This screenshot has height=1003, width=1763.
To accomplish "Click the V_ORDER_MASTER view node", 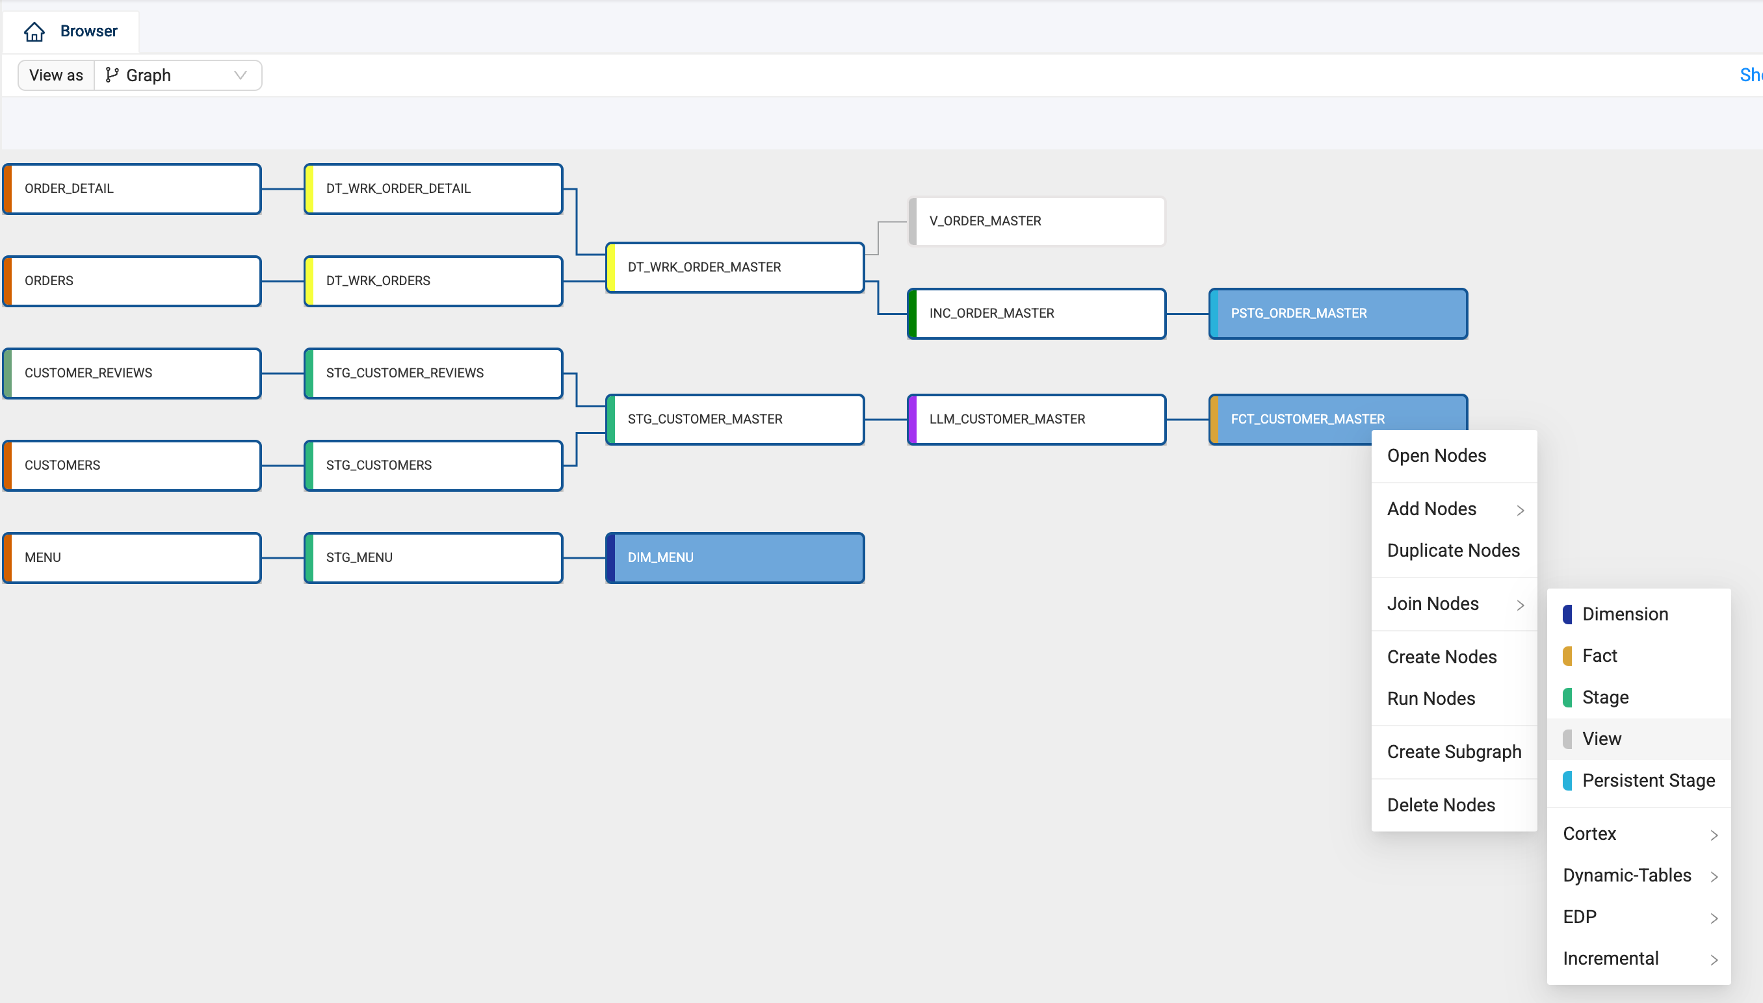I will (x=1037, y=221).
